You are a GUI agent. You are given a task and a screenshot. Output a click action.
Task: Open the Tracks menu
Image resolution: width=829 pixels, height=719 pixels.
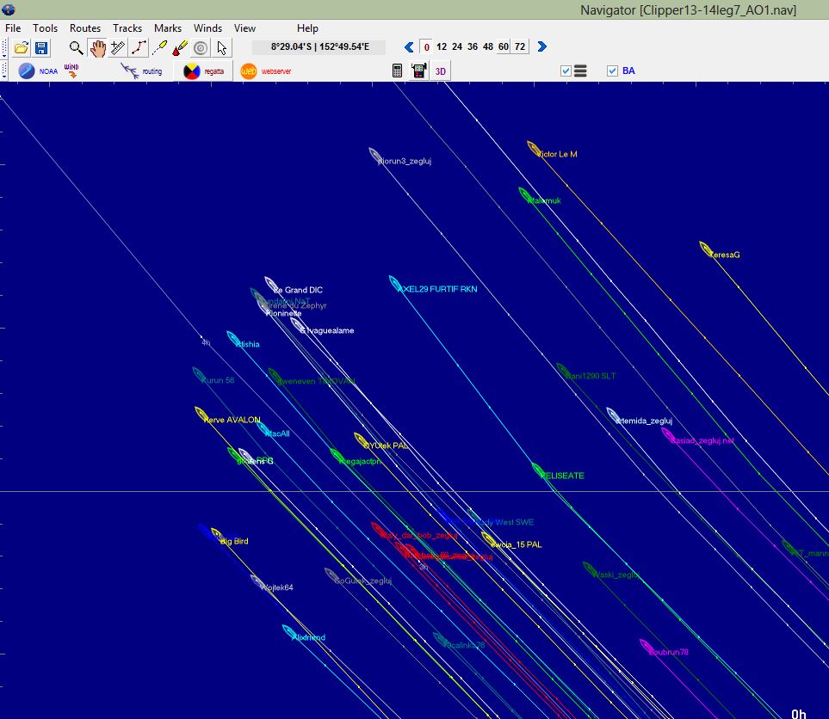pos(127,28)
